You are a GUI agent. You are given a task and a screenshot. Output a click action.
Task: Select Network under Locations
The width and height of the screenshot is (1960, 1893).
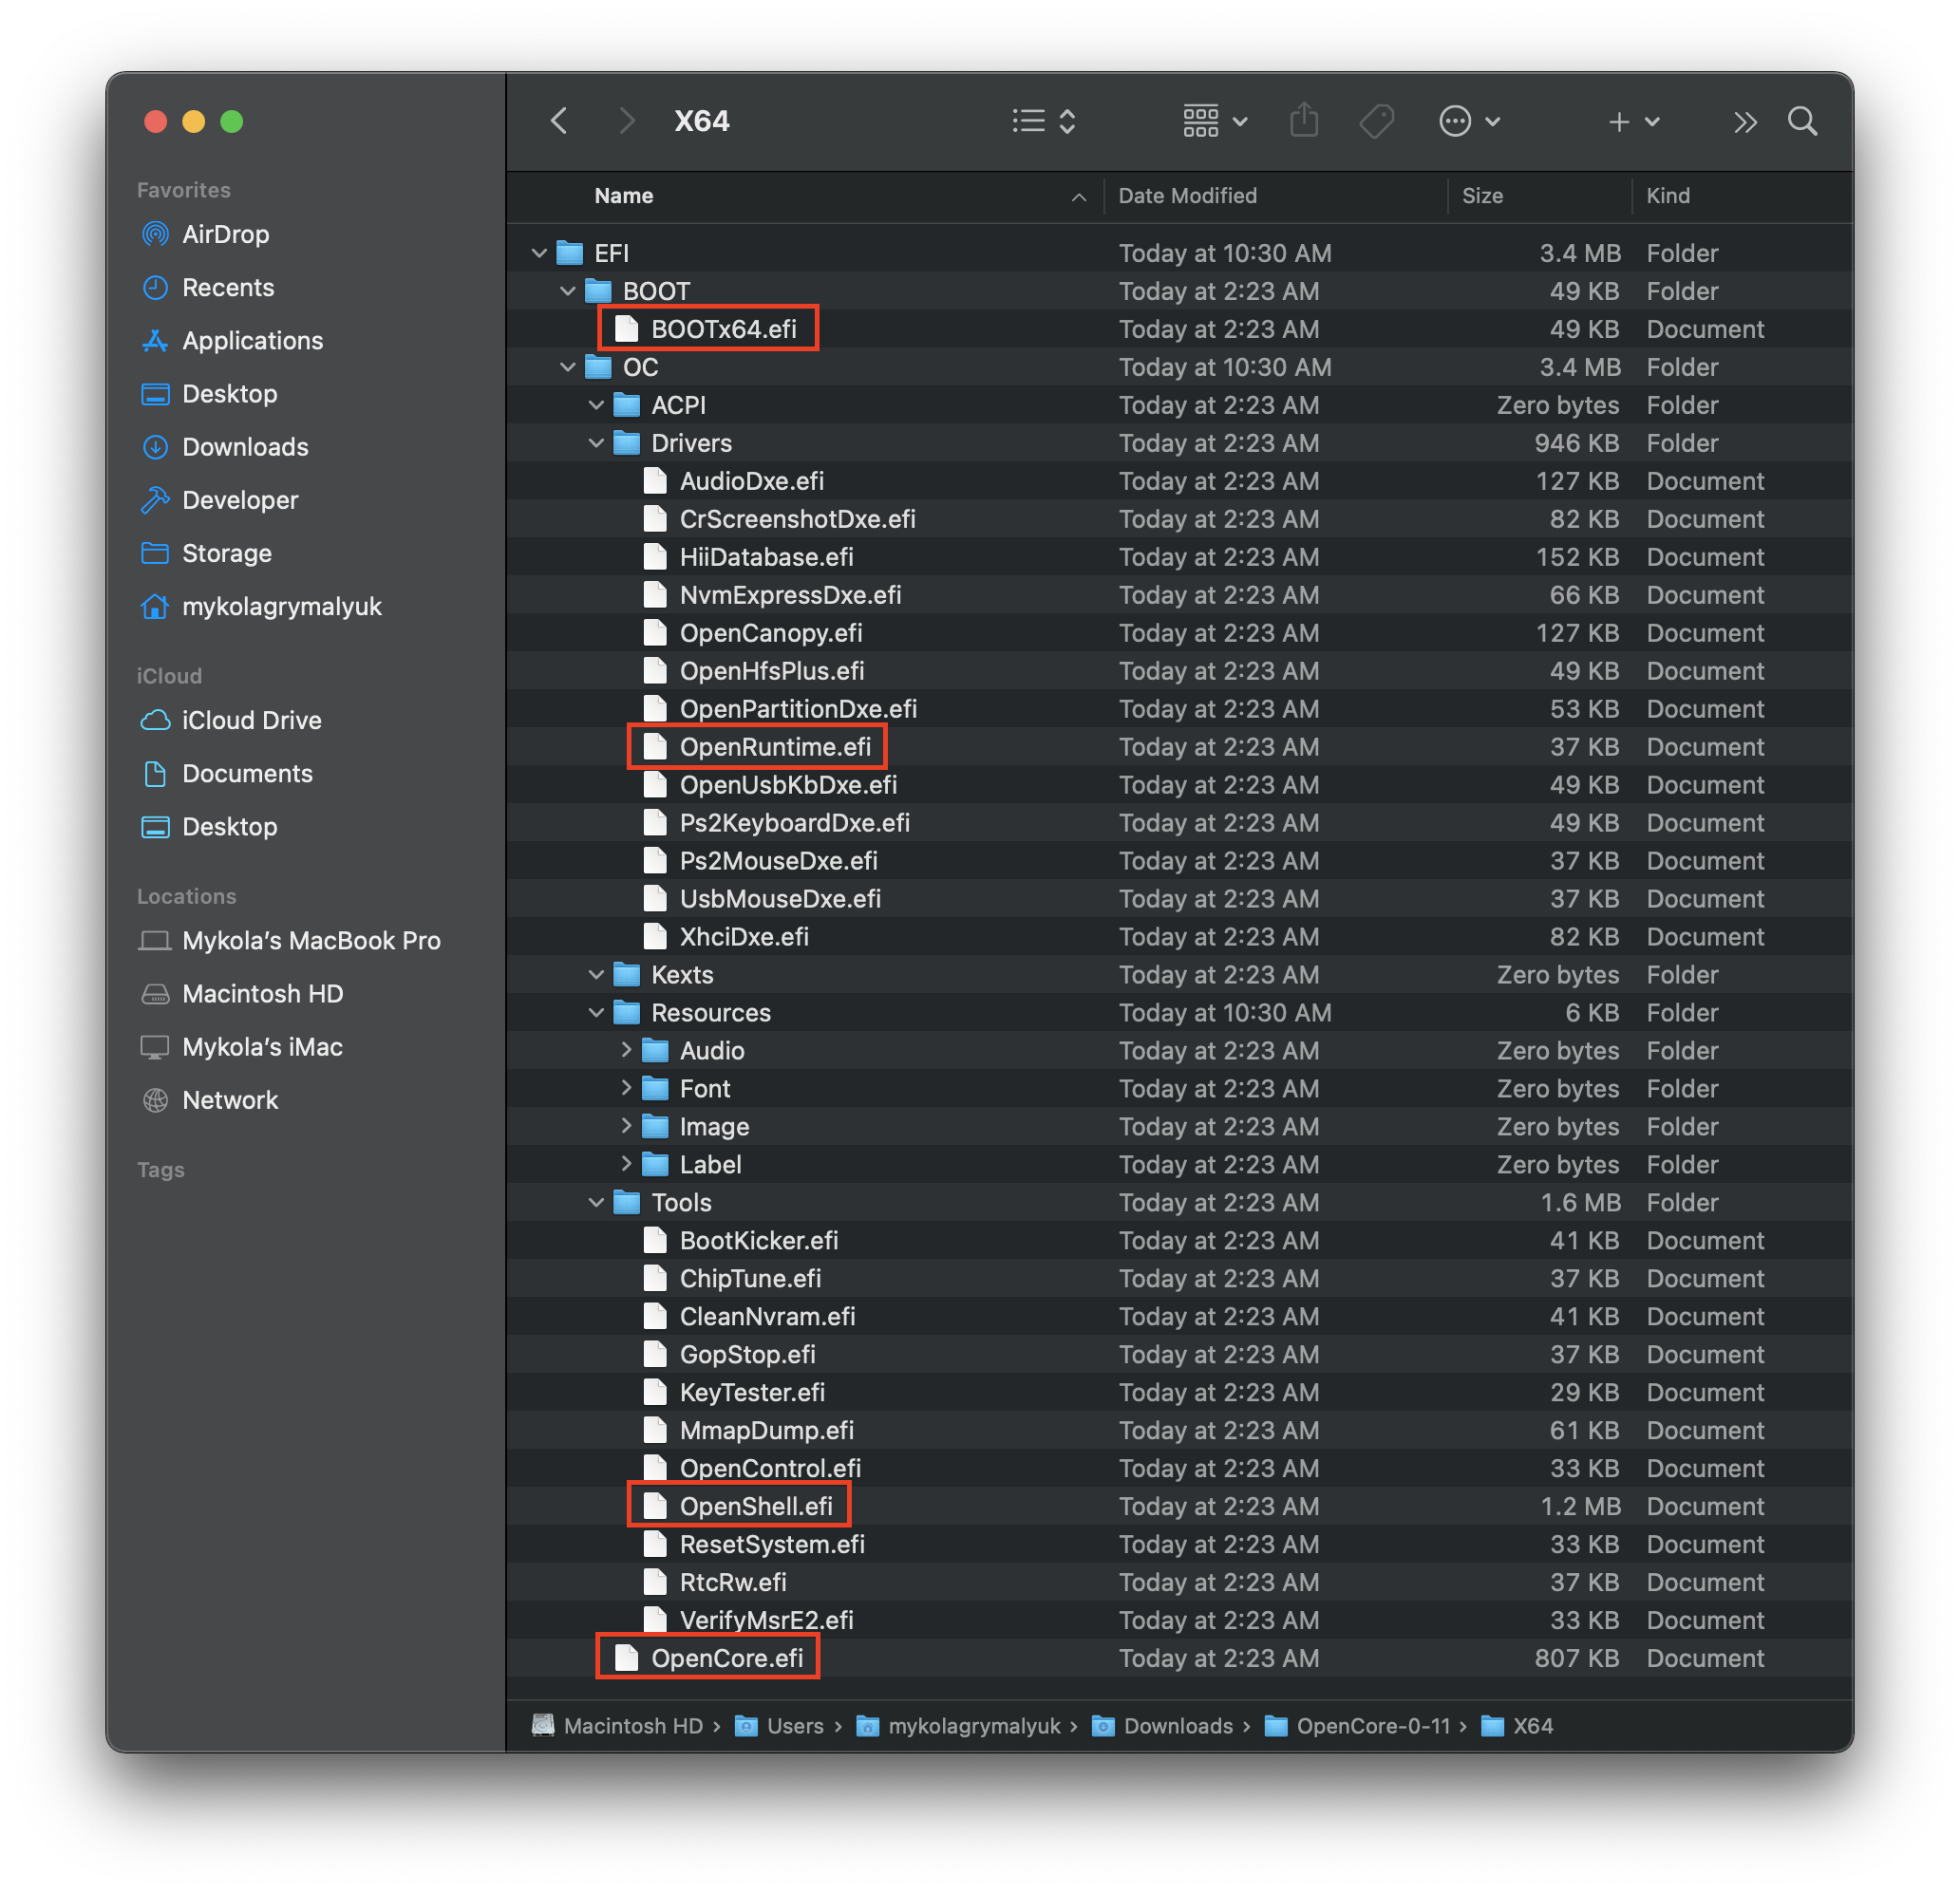click(x=230, y=1099)
